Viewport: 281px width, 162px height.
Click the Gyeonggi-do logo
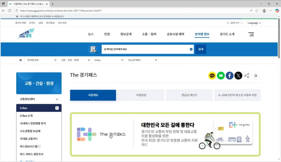25,34
